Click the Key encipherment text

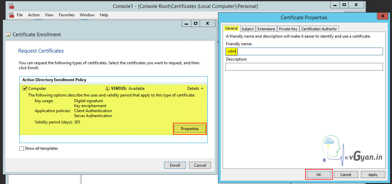coord(90,106)
